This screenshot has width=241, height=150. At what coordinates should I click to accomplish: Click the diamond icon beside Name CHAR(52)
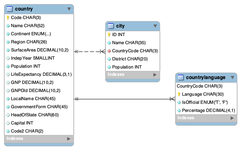8,26
